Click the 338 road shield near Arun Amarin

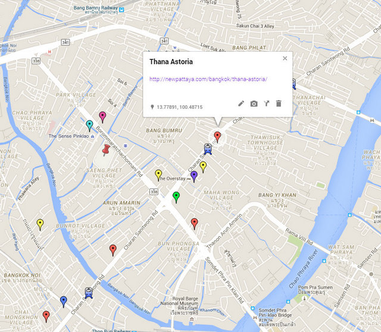pyautogui.click(x=154, y=192)
